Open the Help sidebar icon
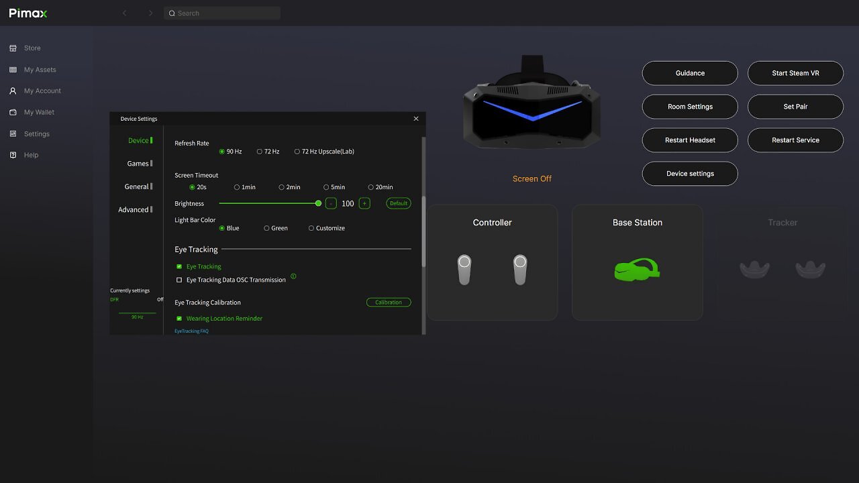 (x=13, y=155)
